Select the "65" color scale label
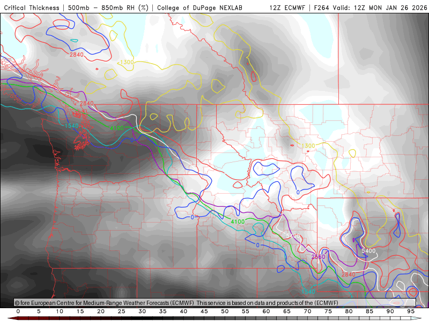The height and width of the screenshot is (321, 429). click(287, 311)
